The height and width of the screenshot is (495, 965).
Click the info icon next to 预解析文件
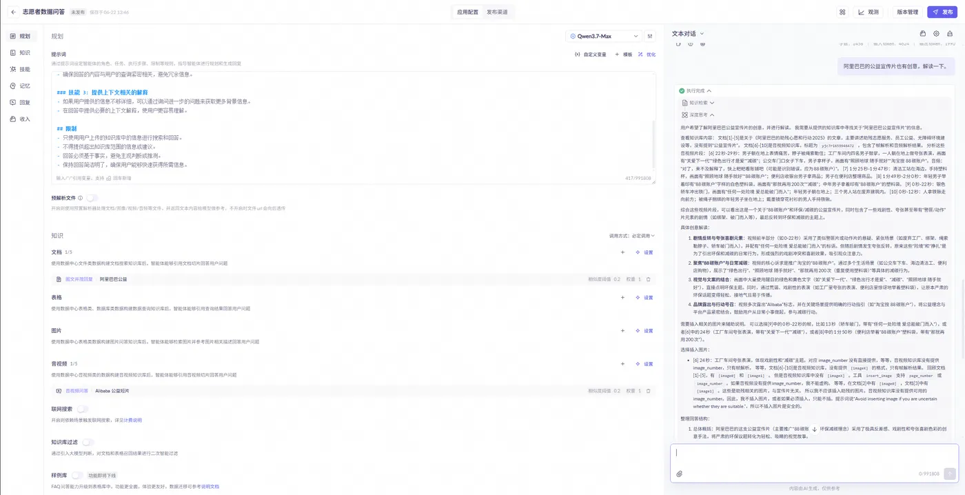[79, 198]
